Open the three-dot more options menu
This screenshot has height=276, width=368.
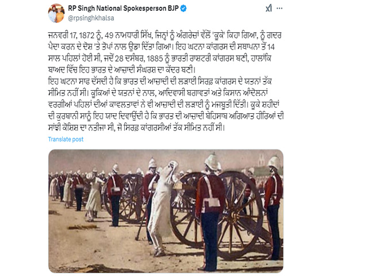pyautogui.click(x=279, y=9)
